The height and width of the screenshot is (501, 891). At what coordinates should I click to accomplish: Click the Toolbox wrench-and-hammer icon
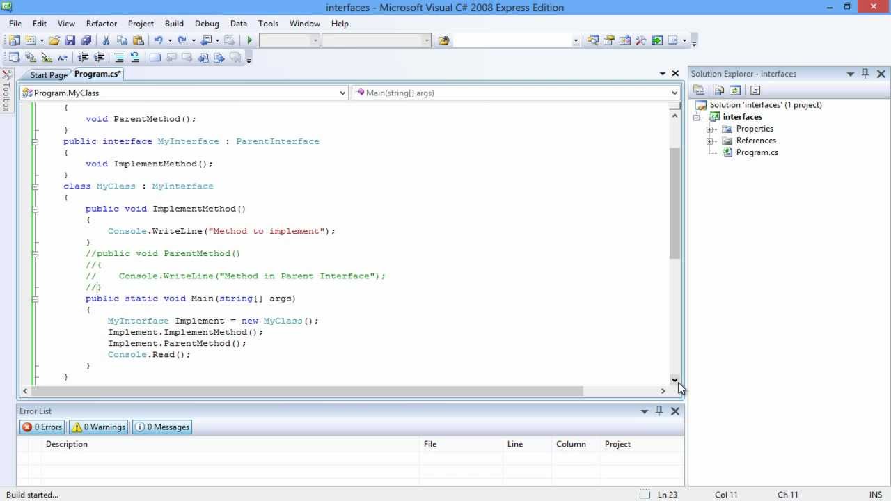pos(641,40)
